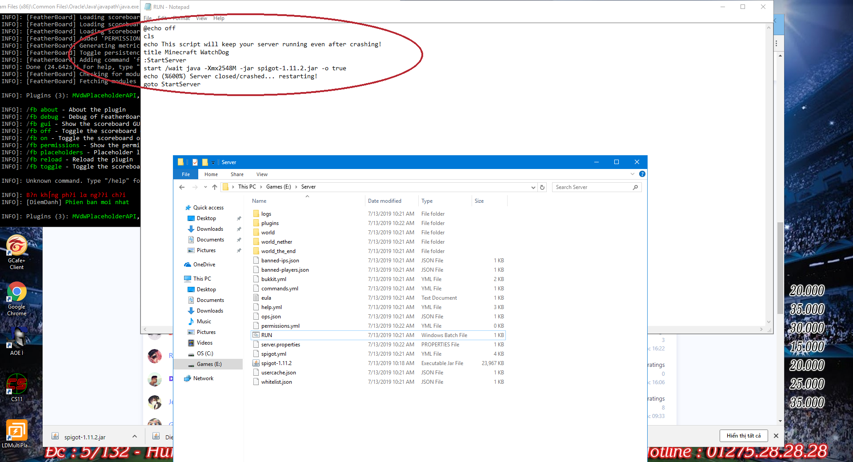The width and height of the screenshot is (853, 462).
Task: Open the Help menu in Notepad
Action: [x=219, y=18]
